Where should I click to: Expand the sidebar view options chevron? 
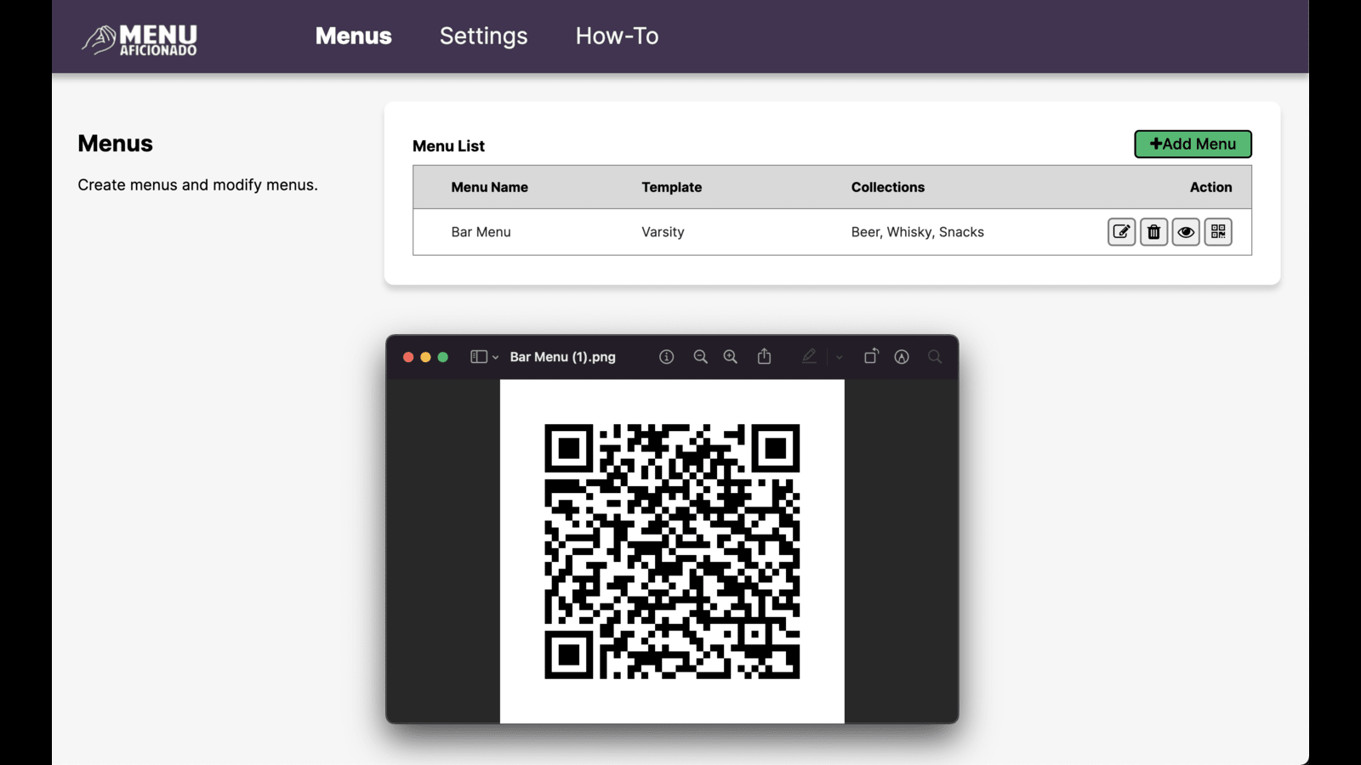pos(495,358)
